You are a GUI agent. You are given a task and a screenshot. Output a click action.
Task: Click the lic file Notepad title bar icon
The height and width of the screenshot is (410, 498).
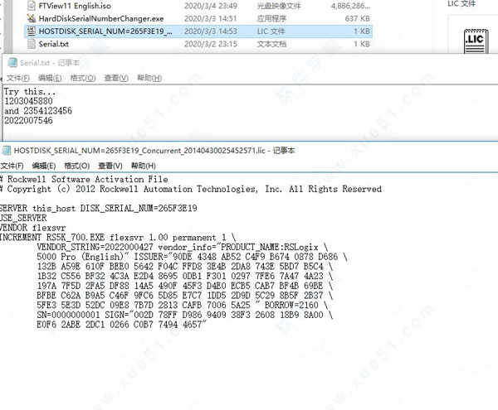[7, 150]
